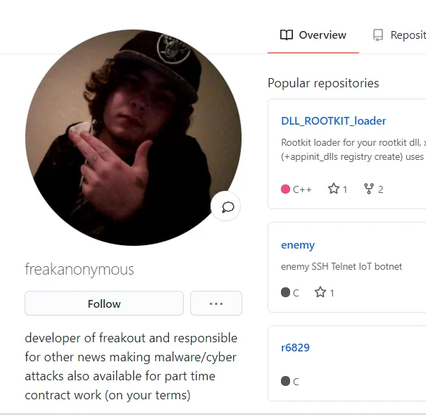Viewport: 426px width, 419px height.
Task: Open the DLL_ROOTKIT_loader repository link
Action: (x=333, y=121)
